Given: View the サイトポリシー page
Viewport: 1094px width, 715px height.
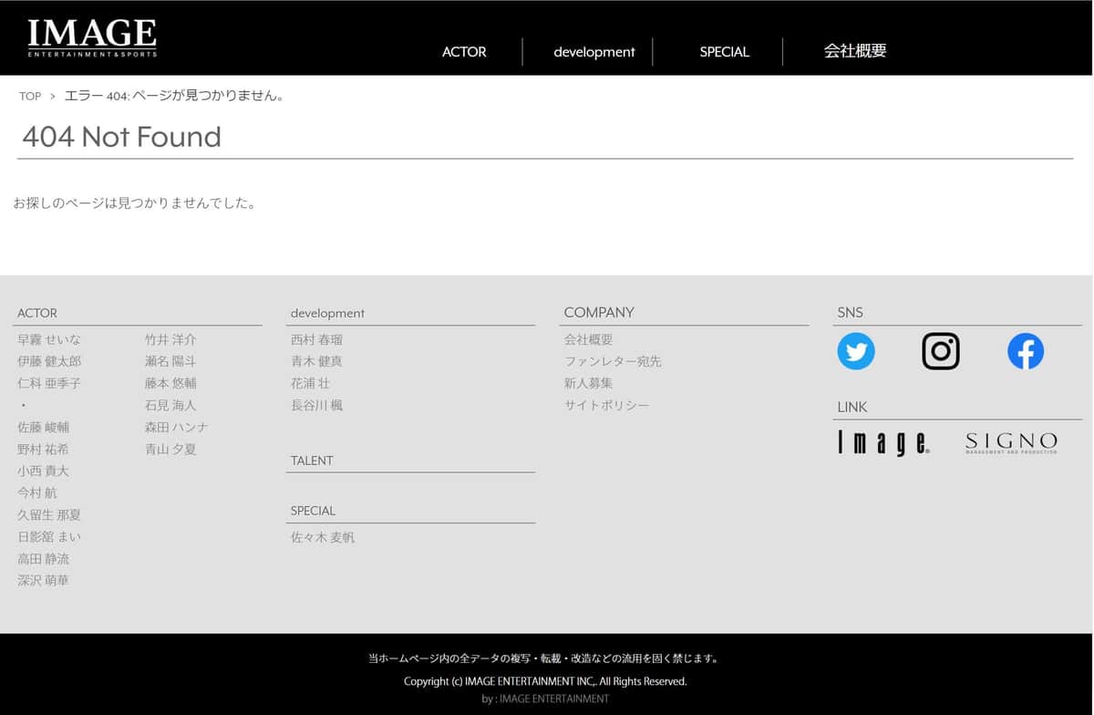Looking at the screenshot, I should click(606, 405).
